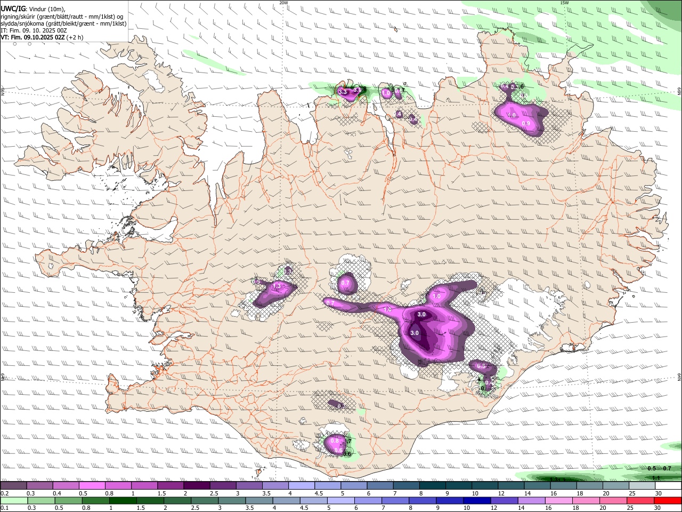Pick snow legend swatch between 4.5 and 5
682x512 pixels.
(x=328, y=485)
